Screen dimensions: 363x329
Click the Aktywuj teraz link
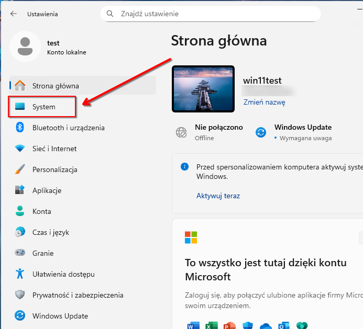click(218, 196)
